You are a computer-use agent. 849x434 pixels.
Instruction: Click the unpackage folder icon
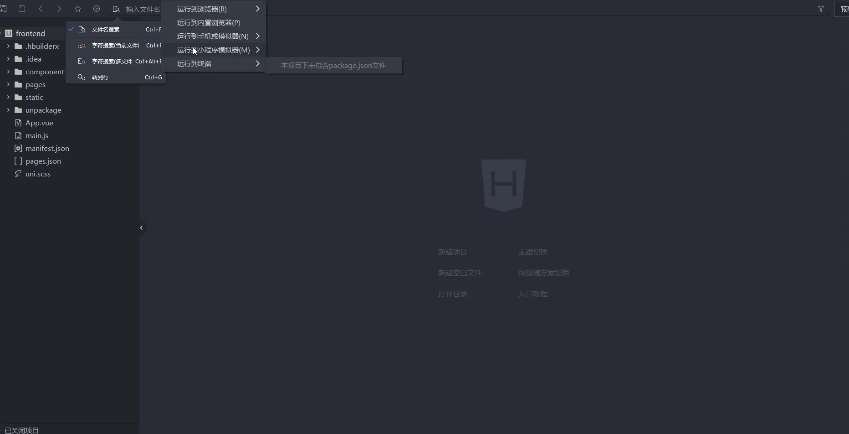tap(18, 110)
